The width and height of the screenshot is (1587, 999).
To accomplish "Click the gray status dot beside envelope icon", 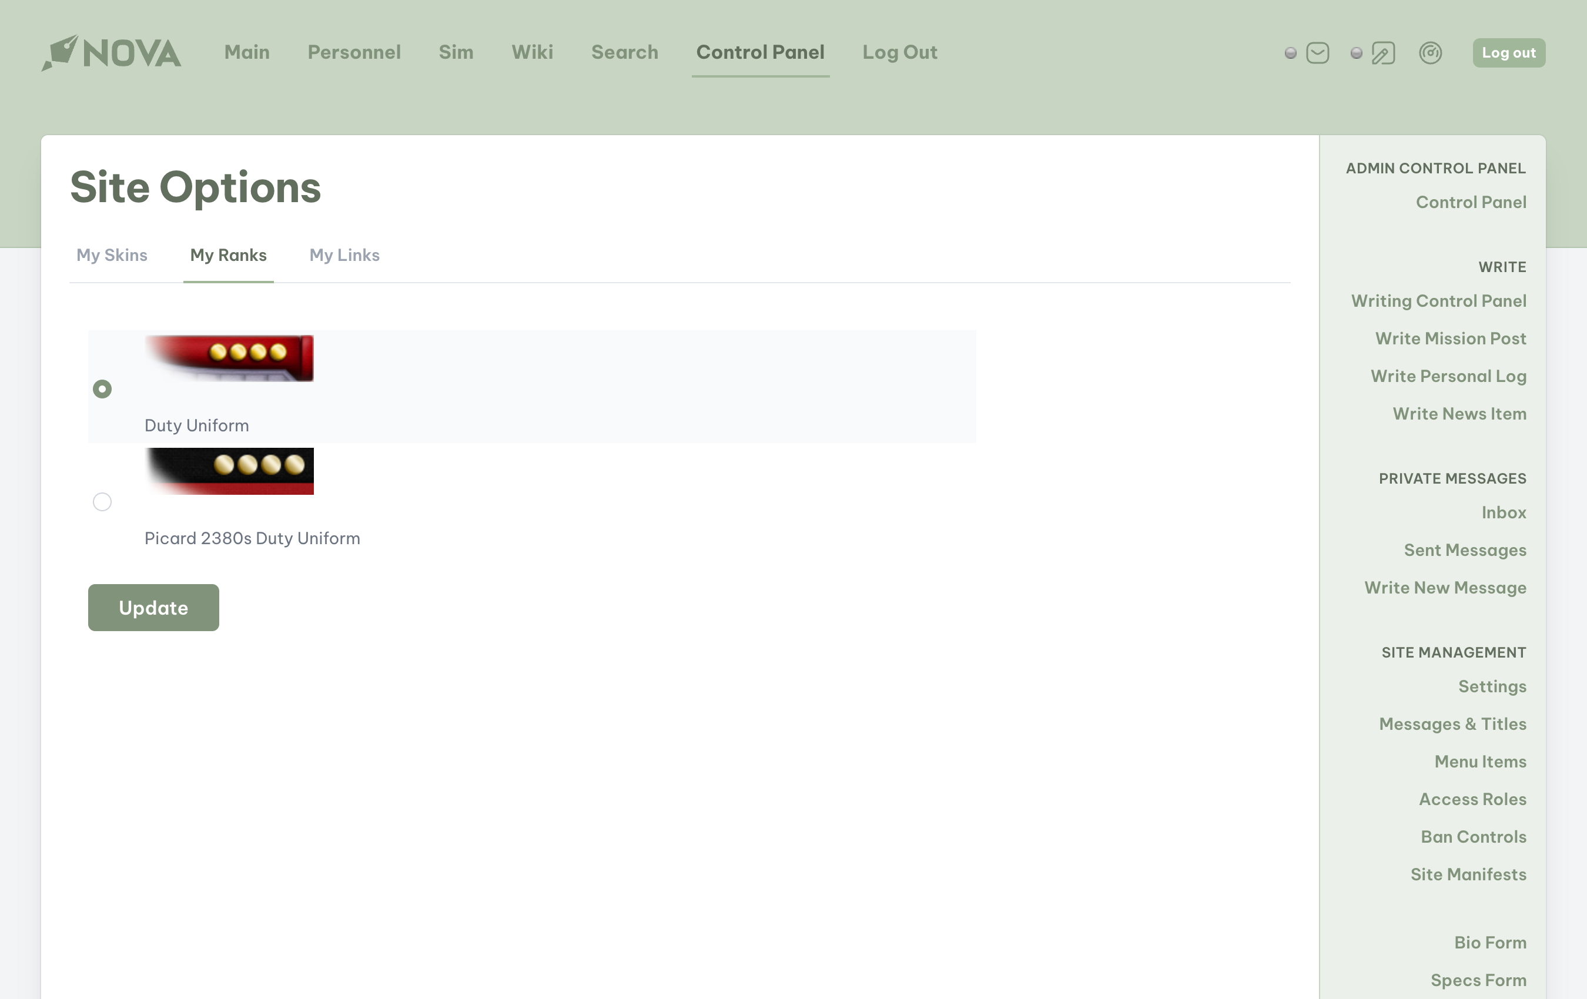I will (1290, 53).
